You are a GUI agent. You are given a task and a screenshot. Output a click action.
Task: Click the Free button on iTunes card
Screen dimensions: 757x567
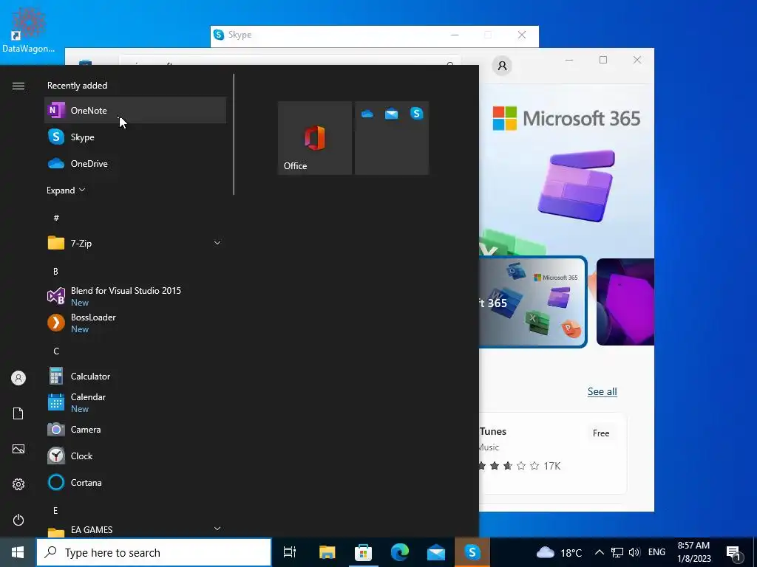(x=601, y=433)
